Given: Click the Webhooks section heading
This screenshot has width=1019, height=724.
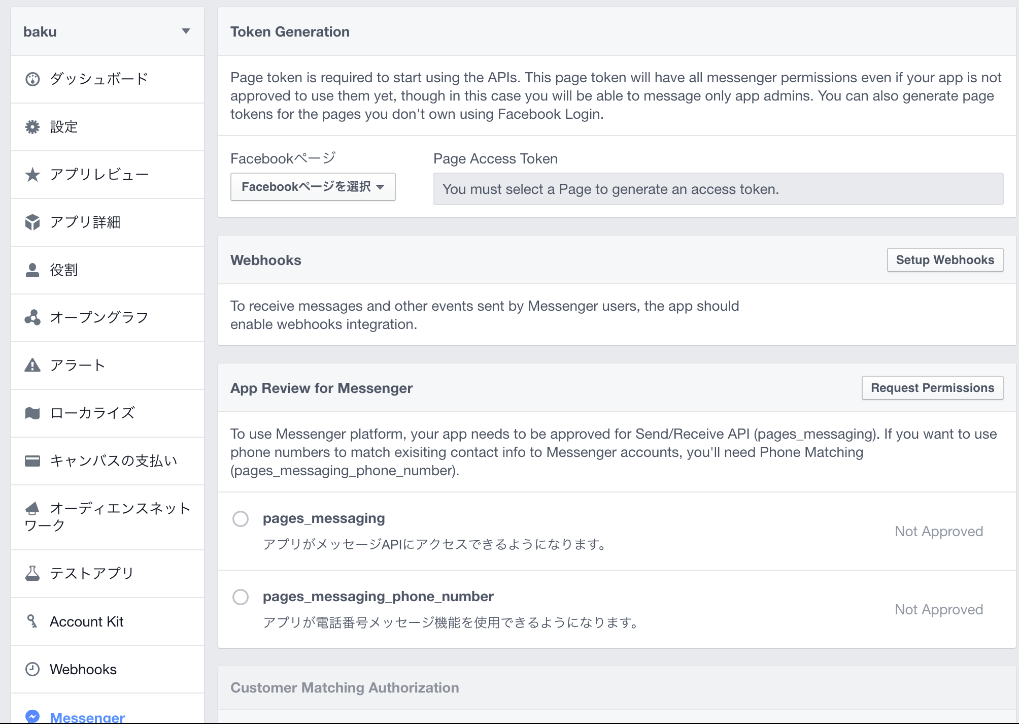Looking at the screenshot, I should click(266, 260).
